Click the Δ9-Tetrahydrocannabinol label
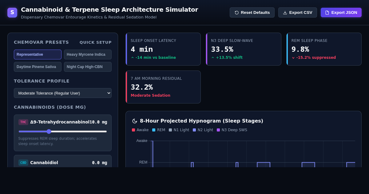The height and width of the screenshot is (194, 369). tap(60, 122)
